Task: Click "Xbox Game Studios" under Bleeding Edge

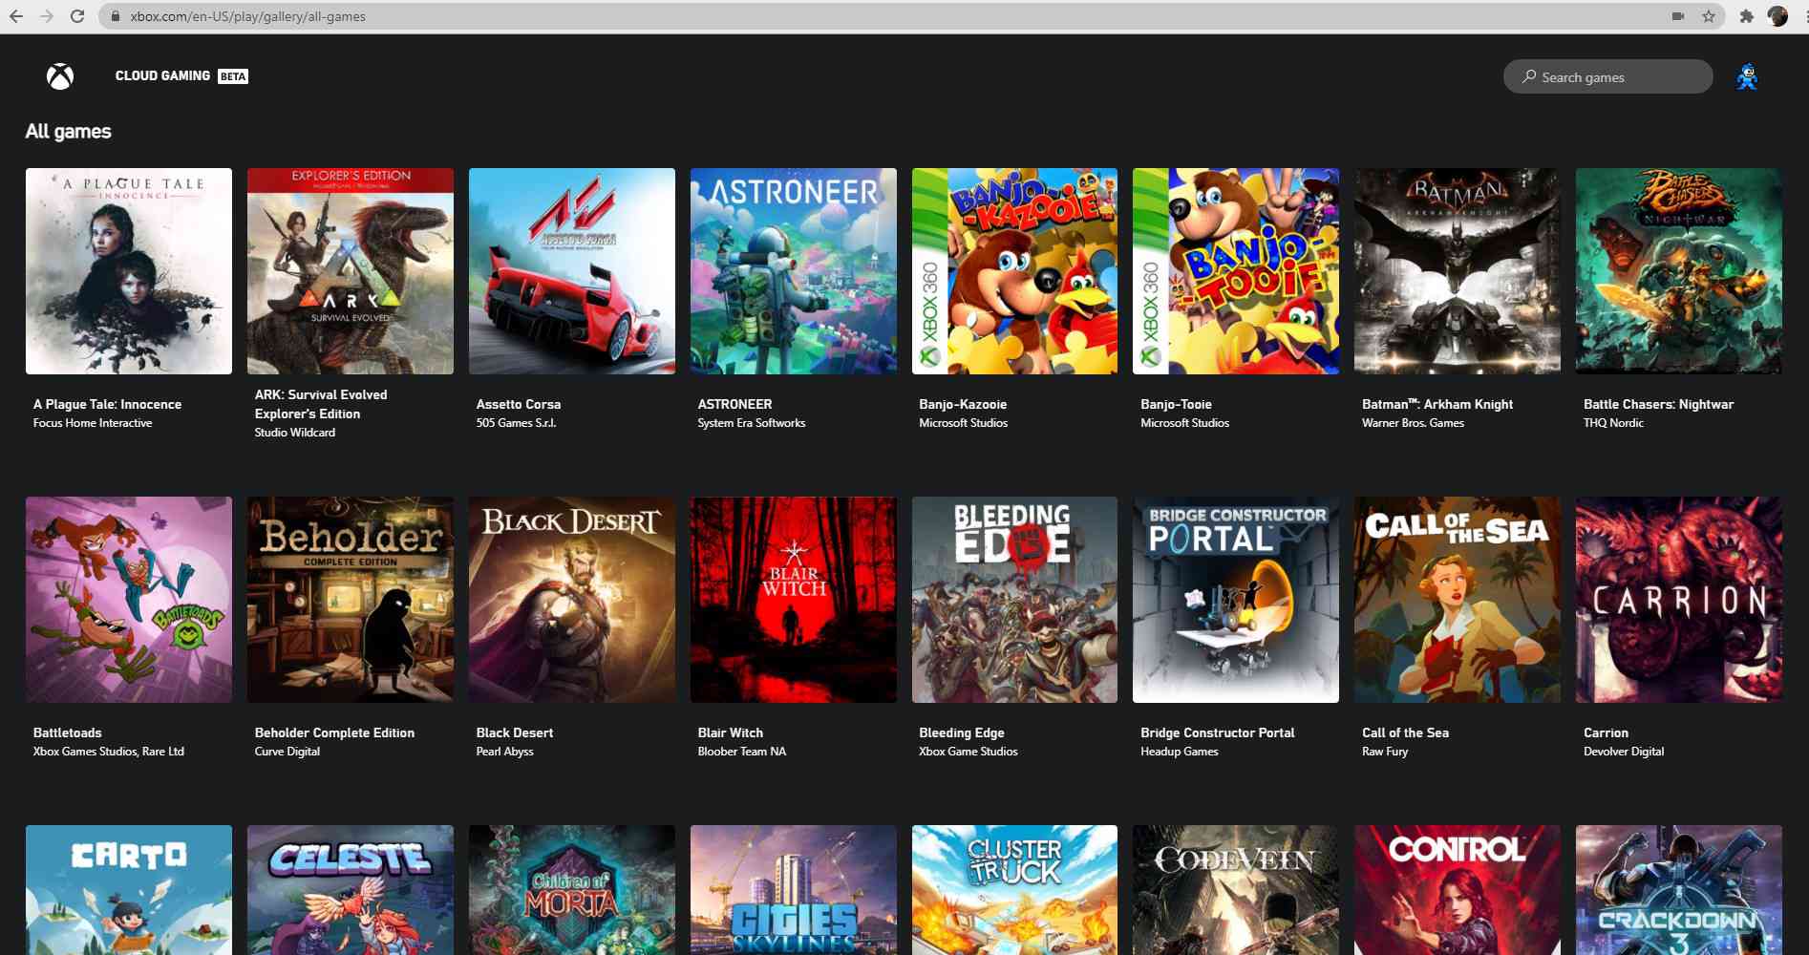Action: [968, 752]
